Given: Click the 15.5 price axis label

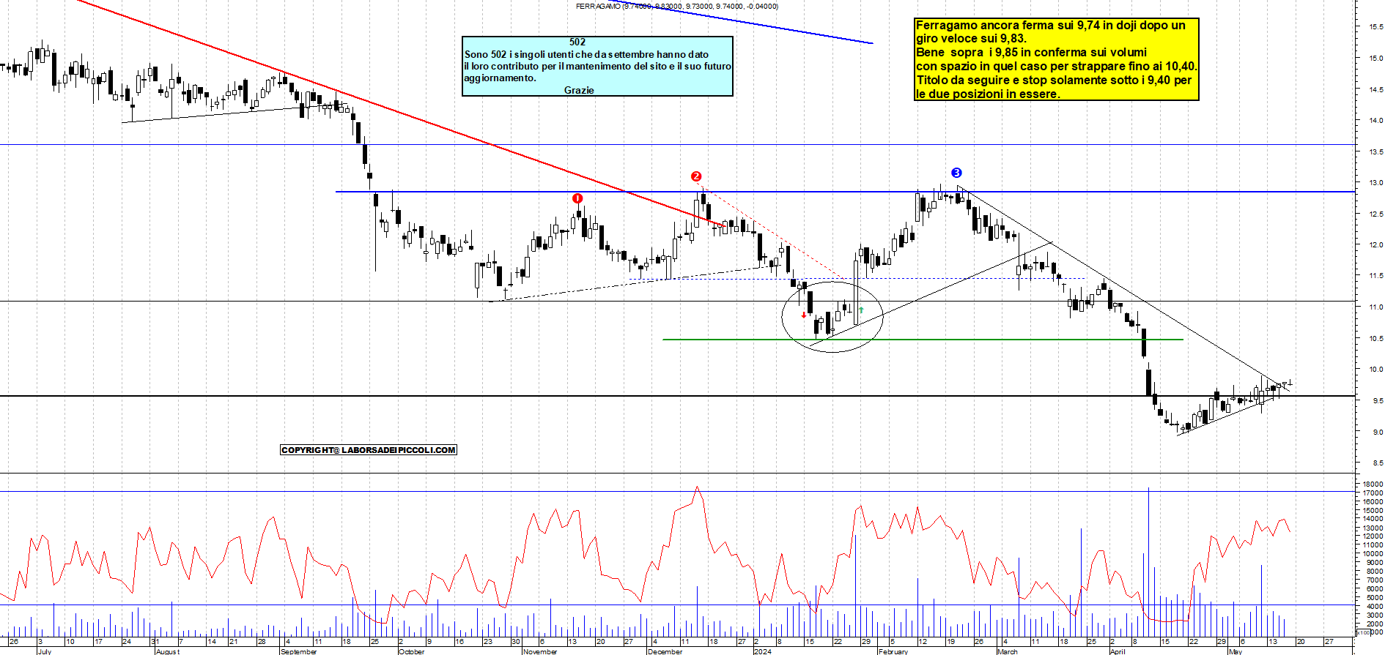Looking at the screenshot, I should click(x=1375, y=26).
